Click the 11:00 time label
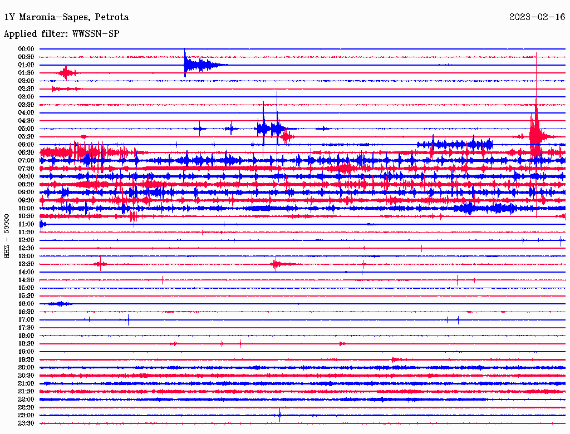Image resolution: width=570 pixels, height=434 pixels. 26,224
